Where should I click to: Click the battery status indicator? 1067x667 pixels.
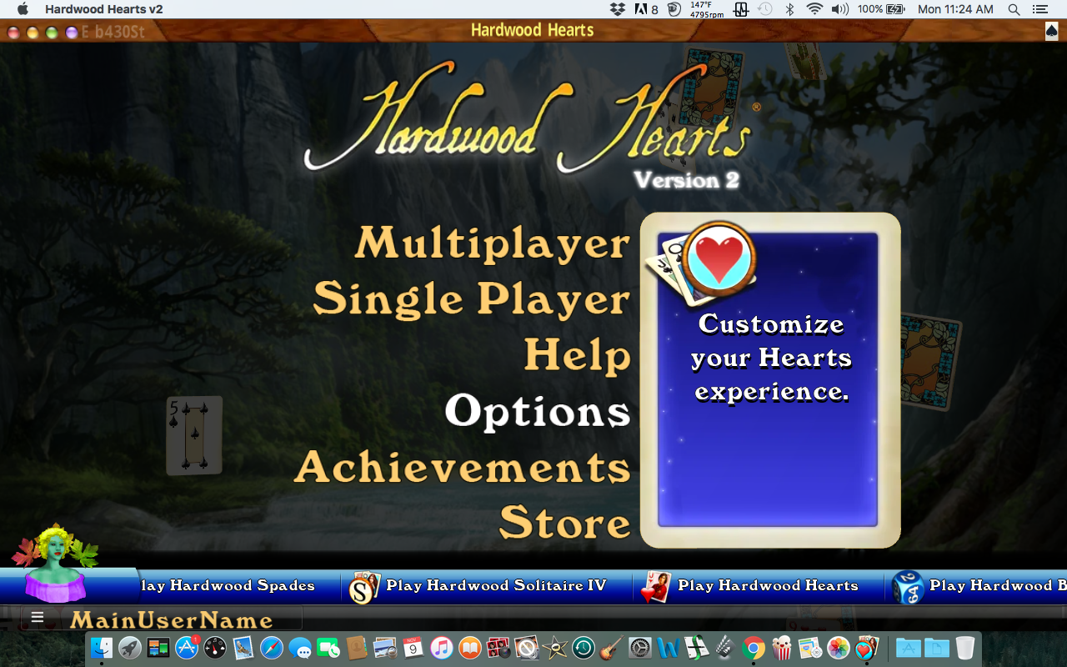pos(881,9)
